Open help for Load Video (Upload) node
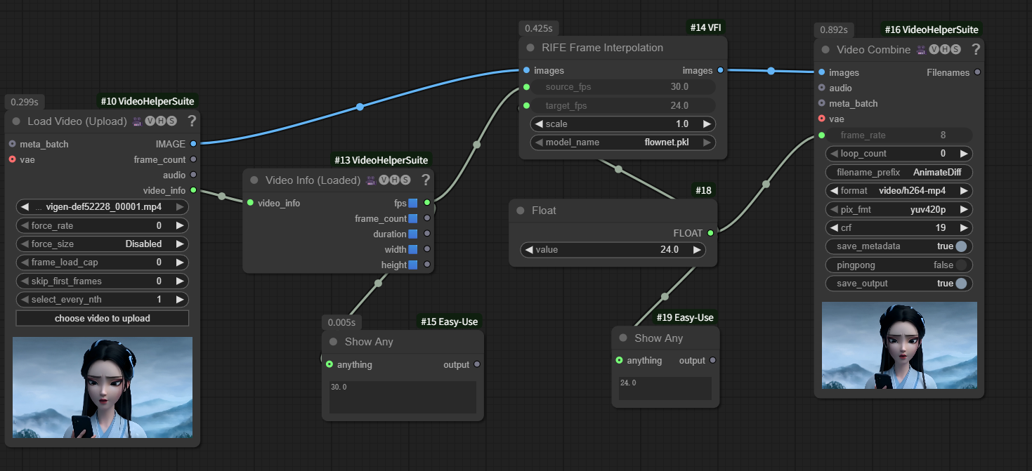 click(192, 121)
